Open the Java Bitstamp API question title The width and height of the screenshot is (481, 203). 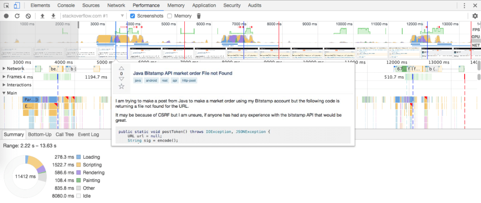[183, 73]
